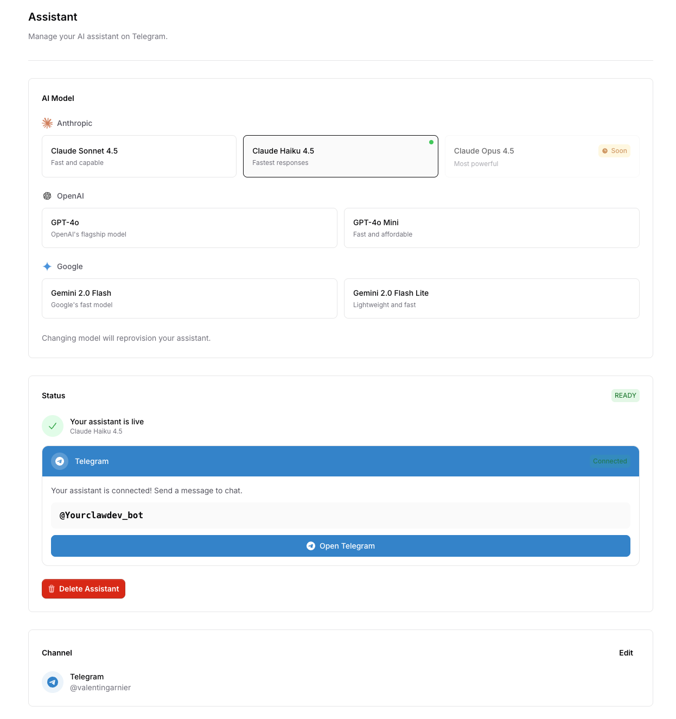This screenshot has height=719, width=676.
Task: Pick the Gemini 2.0 Flash model card
Action: [x=189, y=298]
